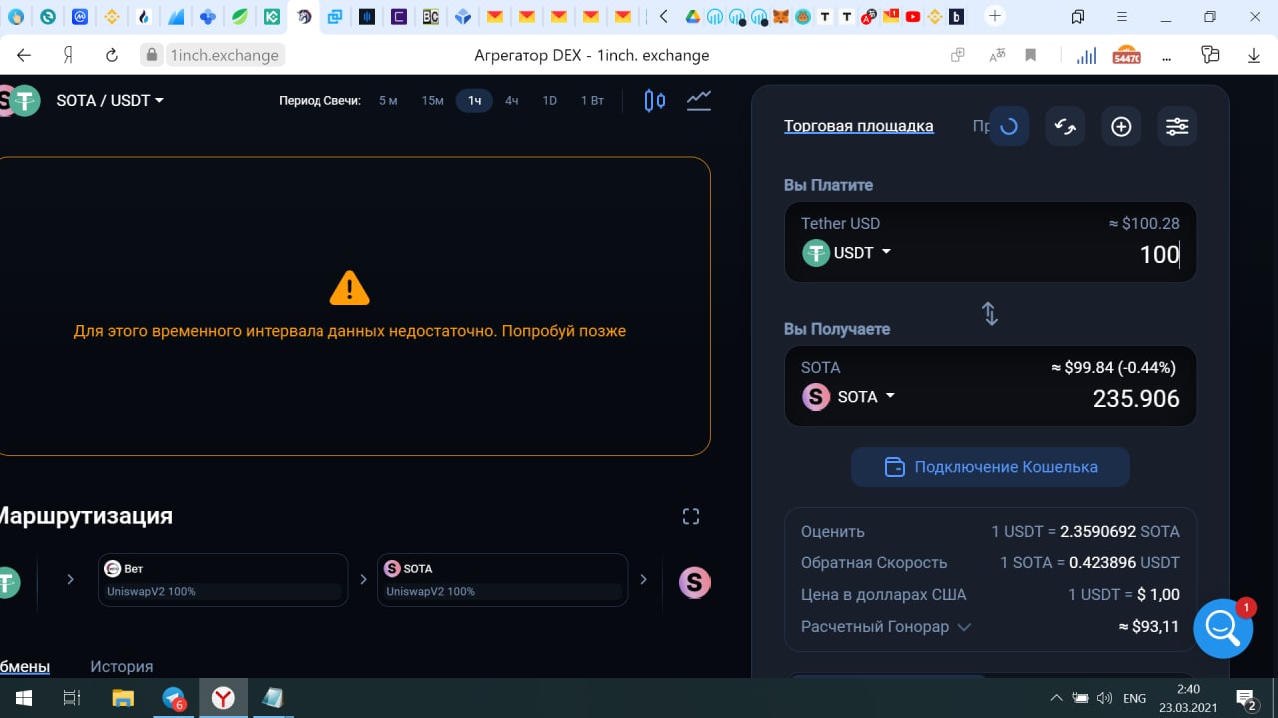Open Telegram from taskbar

click(x=174, y=699)
